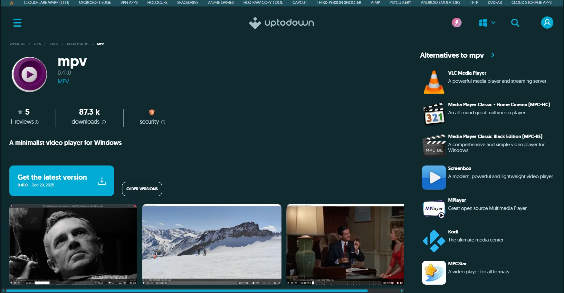Open the search magnifier icon
Viewport: 564px width, 293px height.
(x=515, y=23)
